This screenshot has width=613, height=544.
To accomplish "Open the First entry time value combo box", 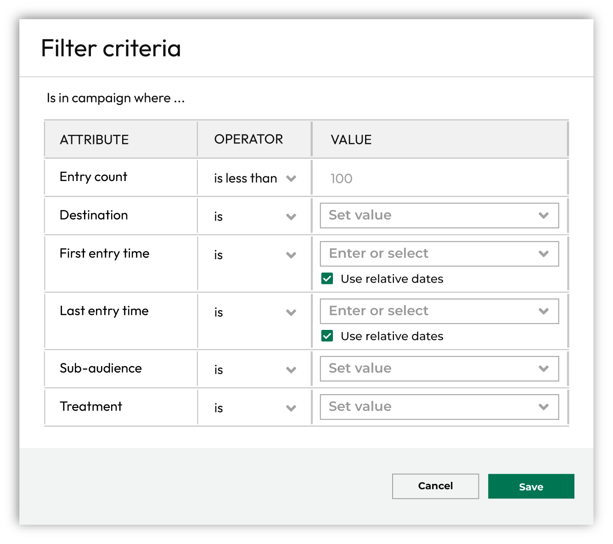I will [439, 254].
